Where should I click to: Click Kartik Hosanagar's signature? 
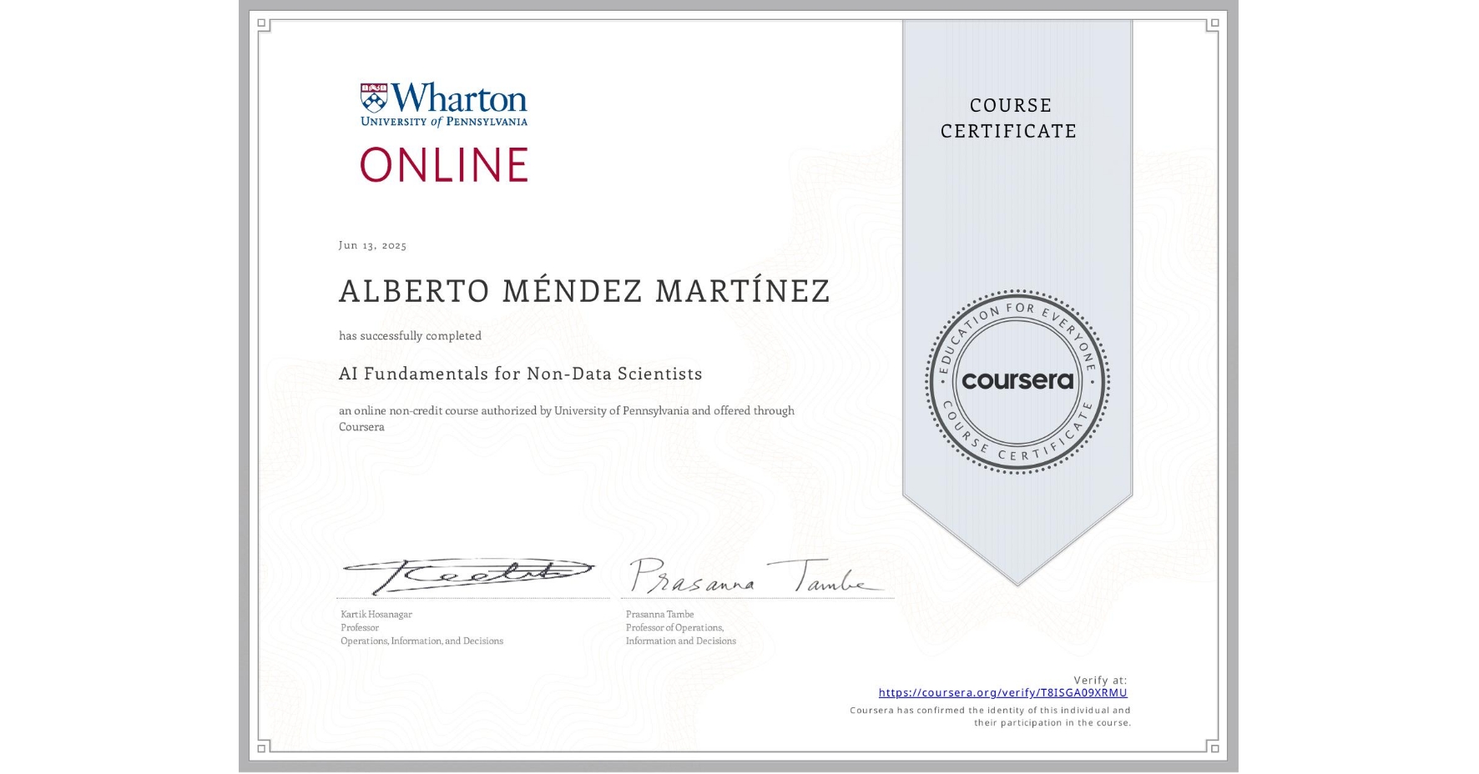click(x=468, y=575)
